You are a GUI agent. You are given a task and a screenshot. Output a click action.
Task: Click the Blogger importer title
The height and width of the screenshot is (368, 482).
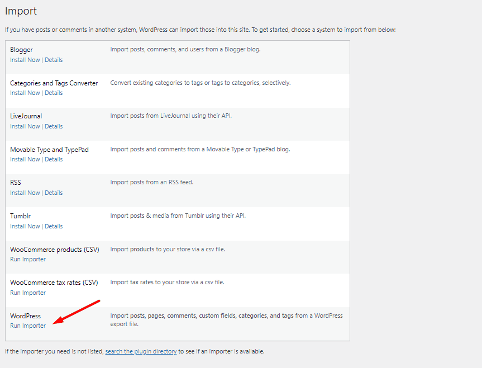[x=21, y=50]
